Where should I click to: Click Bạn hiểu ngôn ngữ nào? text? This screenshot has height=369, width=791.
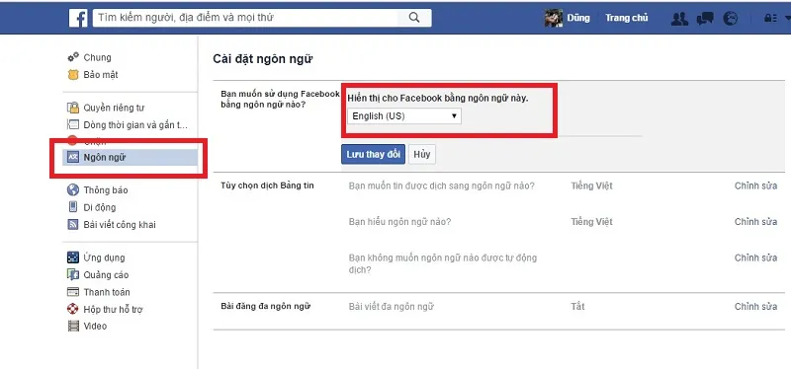coord(399,222)
